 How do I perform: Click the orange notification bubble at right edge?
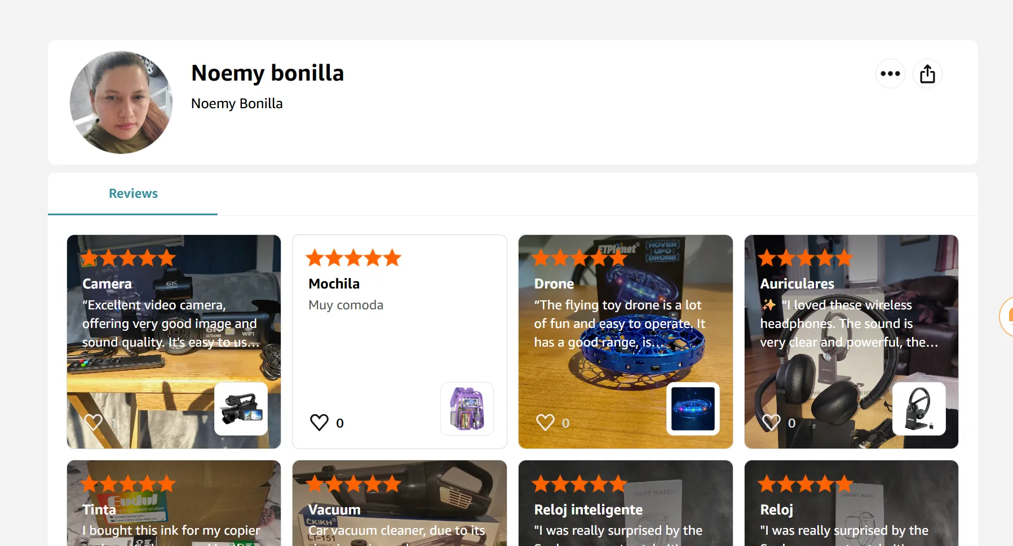pyautogui.click(x=1007, y=317)
